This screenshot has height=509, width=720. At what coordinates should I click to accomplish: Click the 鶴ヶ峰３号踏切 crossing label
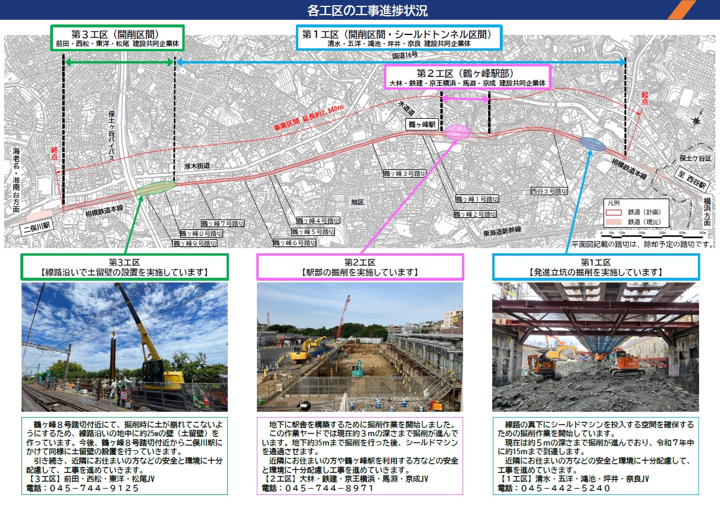click(404, 174)
